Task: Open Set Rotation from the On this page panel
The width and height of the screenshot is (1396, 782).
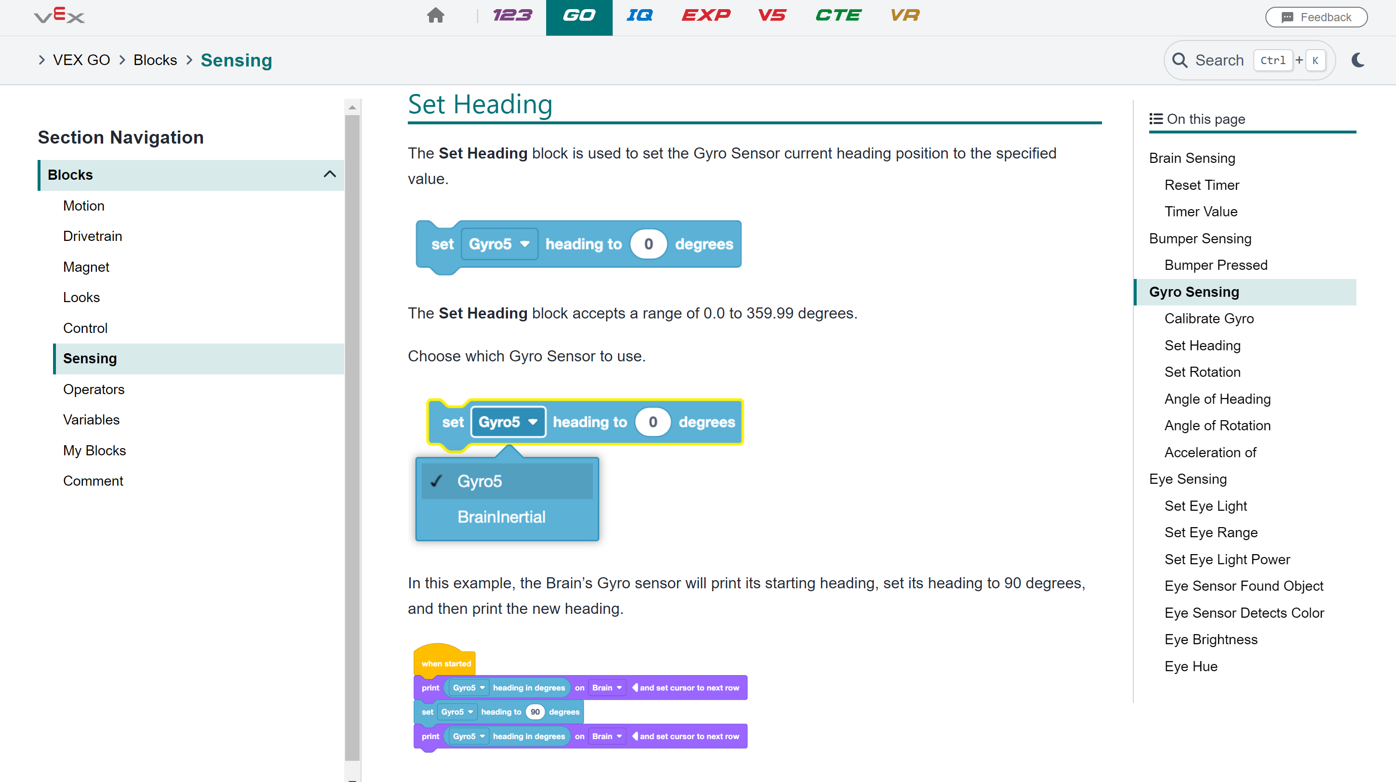Action: point(1202,371)
